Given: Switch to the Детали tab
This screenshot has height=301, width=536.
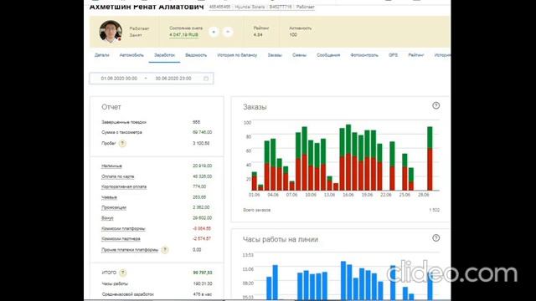Looking at the screenshot, I should coord(102,55).
